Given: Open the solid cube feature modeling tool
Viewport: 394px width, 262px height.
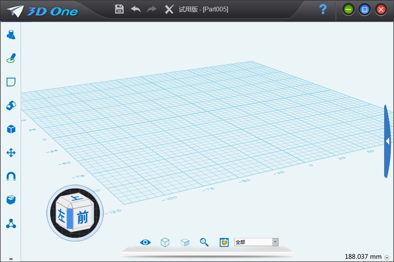Looking at the screenshot, I should [11, 129].
